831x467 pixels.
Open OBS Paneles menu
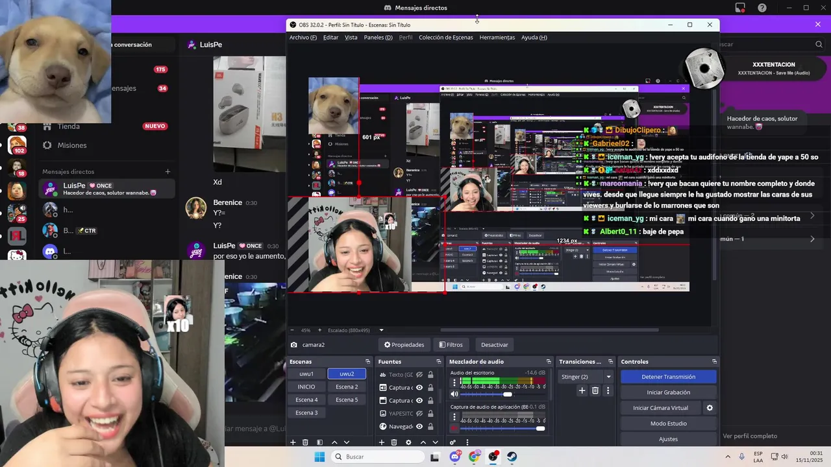pyautogui.click(x=378, y=38)
